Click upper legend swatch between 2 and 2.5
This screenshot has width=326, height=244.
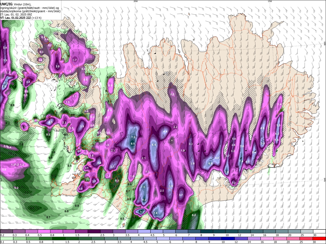pos(94,232)
